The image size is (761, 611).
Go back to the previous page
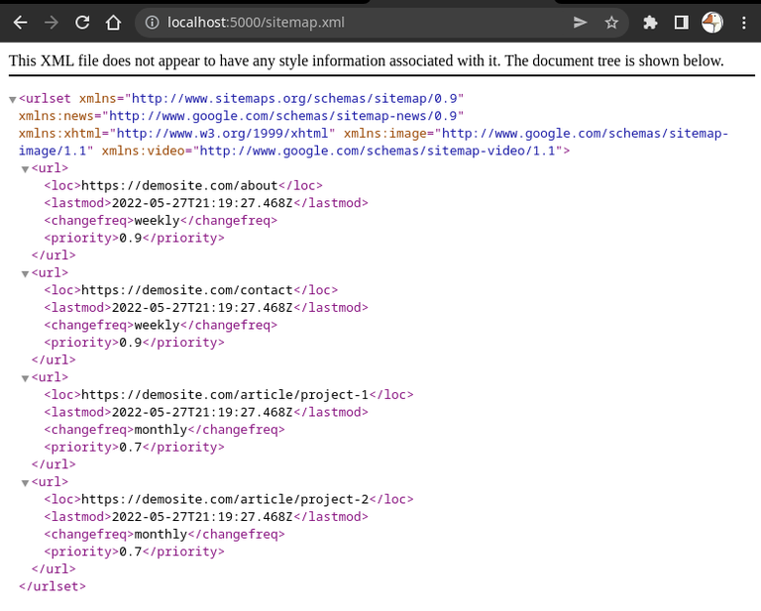click(21, 23)
